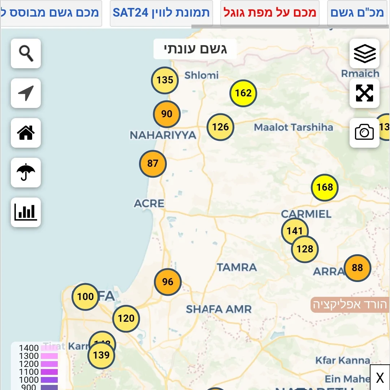Image resolution: width=390 pixels, height=390 pixels.
Task: Click the seasonal rain title label
Action: click(195, 49)
